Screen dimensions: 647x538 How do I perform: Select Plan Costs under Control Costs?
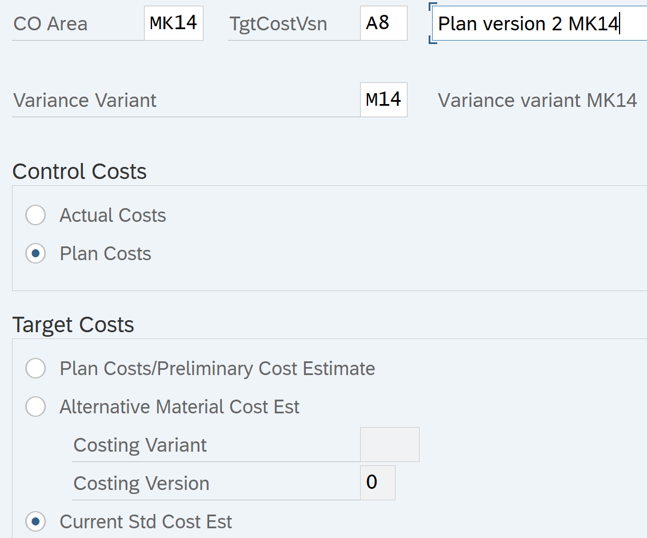[x=35, y=254]
